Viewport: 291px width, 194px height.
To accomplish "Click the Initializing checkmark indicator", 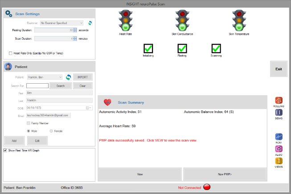I will coord(148,48).
